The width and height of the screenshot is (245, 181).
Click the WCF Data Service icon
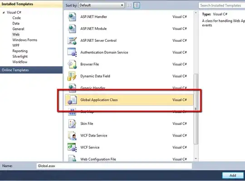72,136
